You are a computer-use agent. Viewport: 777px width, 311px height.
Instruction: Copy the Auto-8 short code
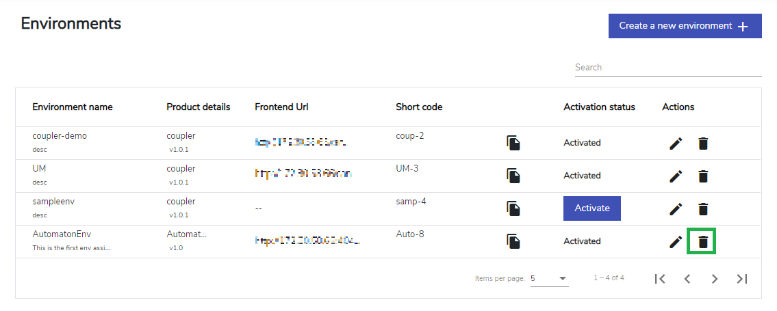[x=513, y=241]
